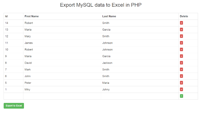Click the Export to Excel button

coord(14,106)
